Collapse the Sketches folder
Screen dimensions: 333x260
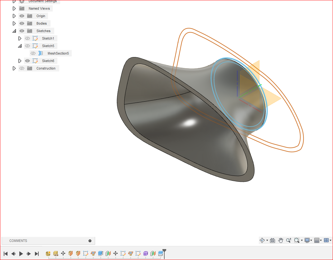point(14,31)
